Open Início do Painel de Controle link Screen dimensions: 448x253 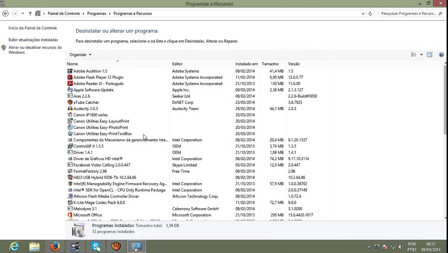pyautogui.click(x=33, y=28)
